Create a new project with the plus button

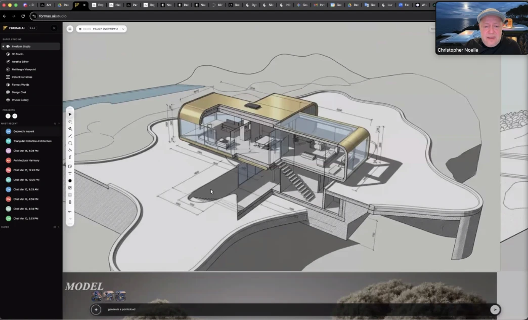(x=8, y=116)
